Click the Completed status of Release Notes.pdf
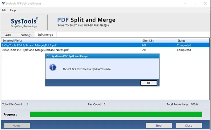The width and height of the screenshot is (211, 130). click(x=184, y=50)
